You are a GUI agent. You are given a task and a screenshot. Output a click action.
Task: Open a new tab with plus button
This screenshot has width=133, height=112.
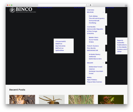click(126, 6)
